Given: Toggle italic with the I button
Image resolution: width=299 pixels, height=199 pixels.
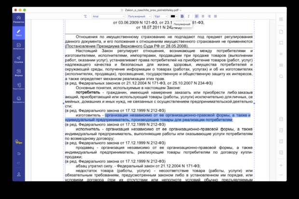Looking at the screenshot, I should pos(189,16).
